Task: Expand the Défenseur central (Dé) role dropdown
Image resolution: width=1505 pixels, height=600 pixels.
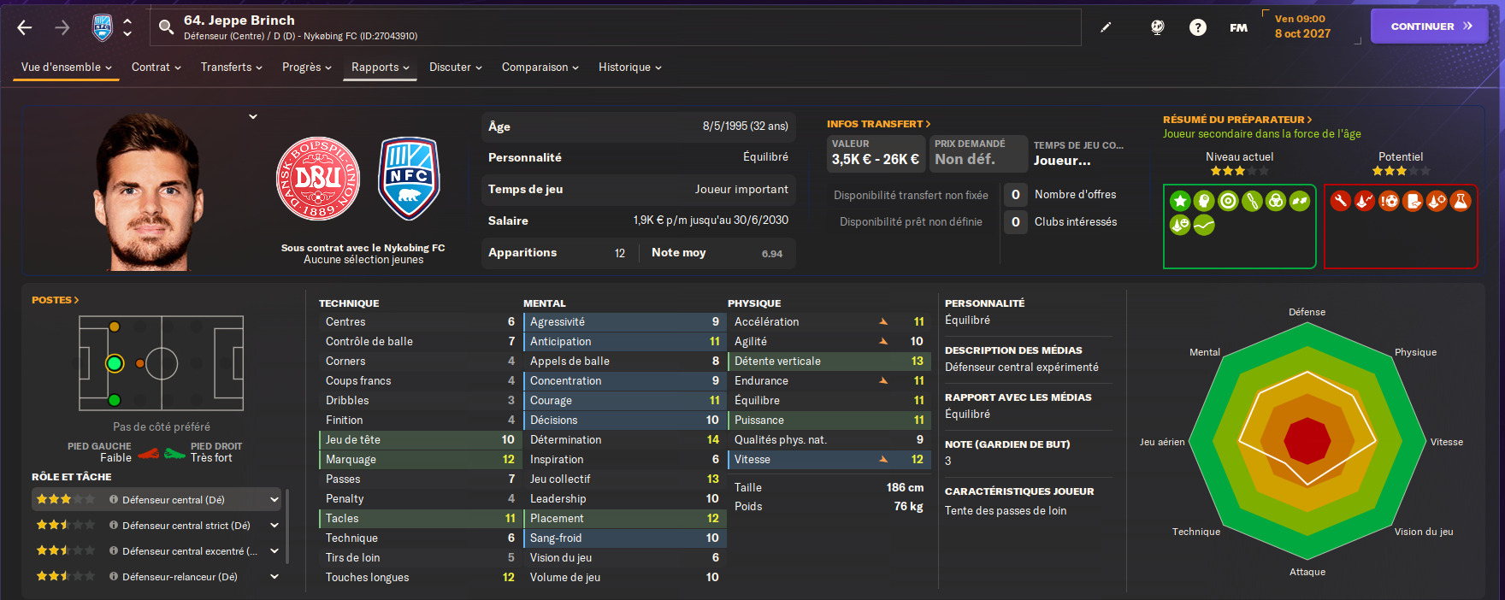Action: click(x=274, y=500)
